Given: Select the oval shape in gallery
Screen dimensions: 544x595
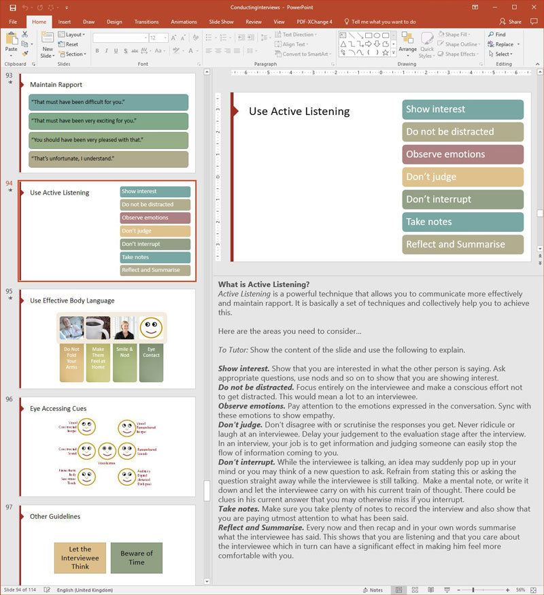Looking at the screenshot, I should 377,35.
